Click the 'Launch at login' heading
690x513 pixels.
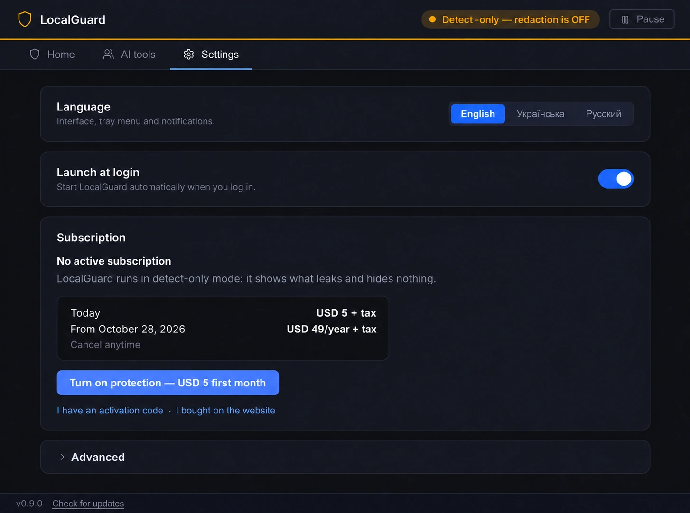(x=98, y=172)
